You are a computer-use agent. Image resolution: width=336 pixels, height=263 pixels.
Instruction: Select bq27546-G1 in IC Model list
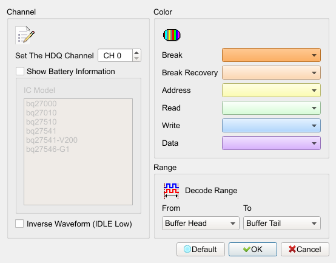78,149
